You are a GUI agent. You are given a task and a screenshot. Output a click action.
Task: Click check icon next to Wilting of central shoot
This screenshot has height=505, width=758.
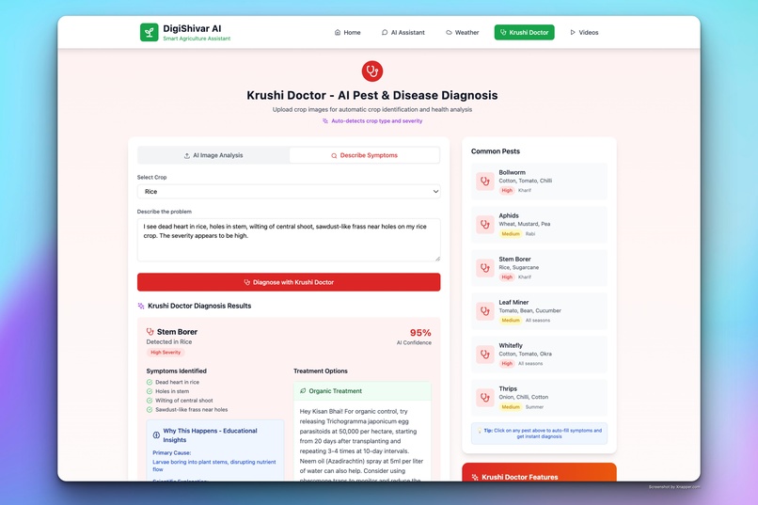click(150, 401)
